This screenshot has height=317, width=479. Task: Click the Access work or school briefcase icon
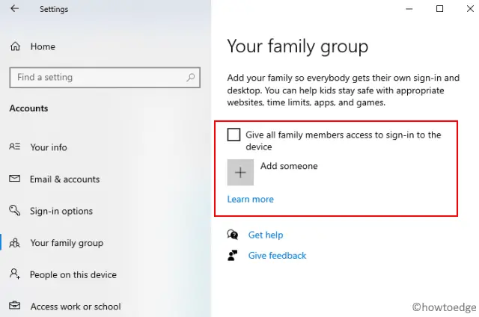[14, 305]
